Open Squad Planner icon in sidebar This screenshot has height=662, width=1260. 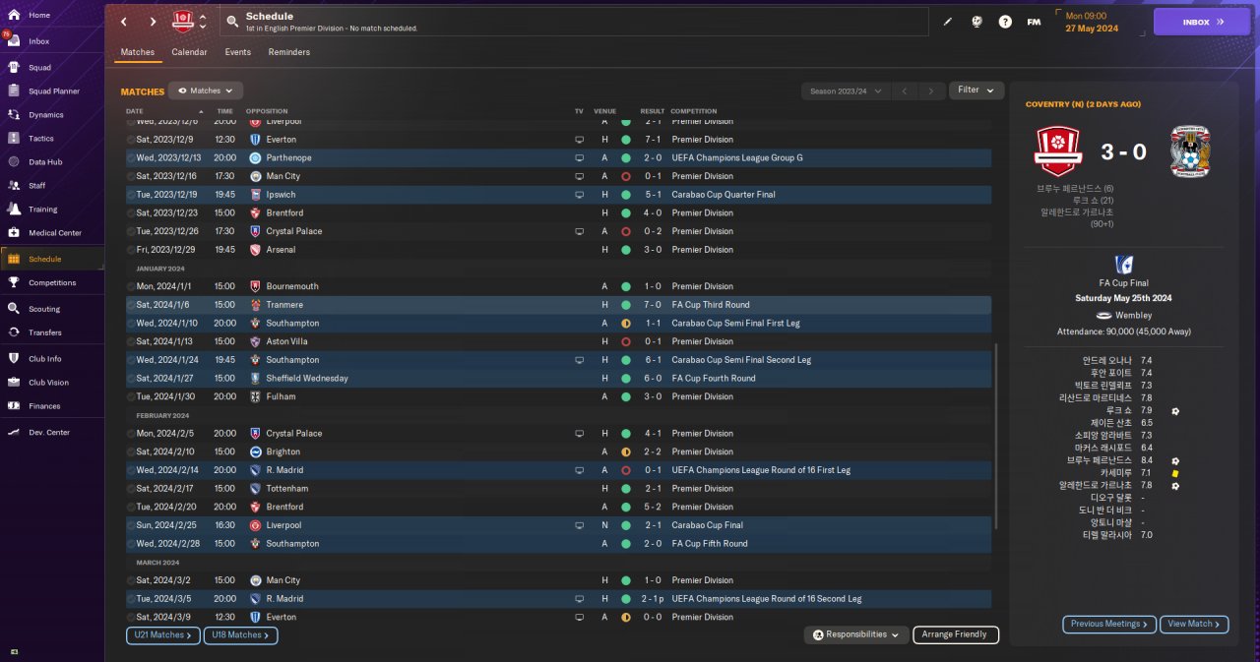point(14,91)
